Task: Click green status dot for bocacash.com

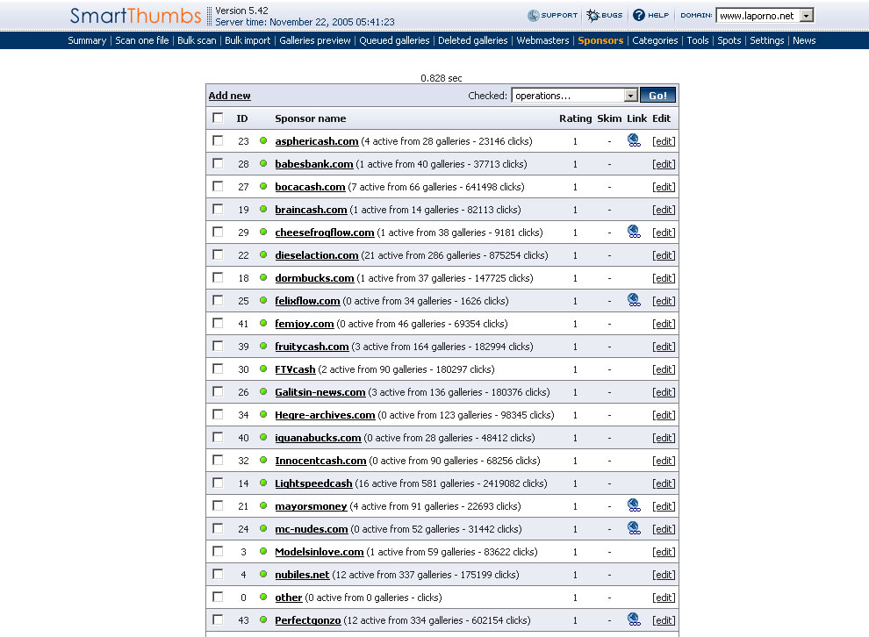Action: 263,186
